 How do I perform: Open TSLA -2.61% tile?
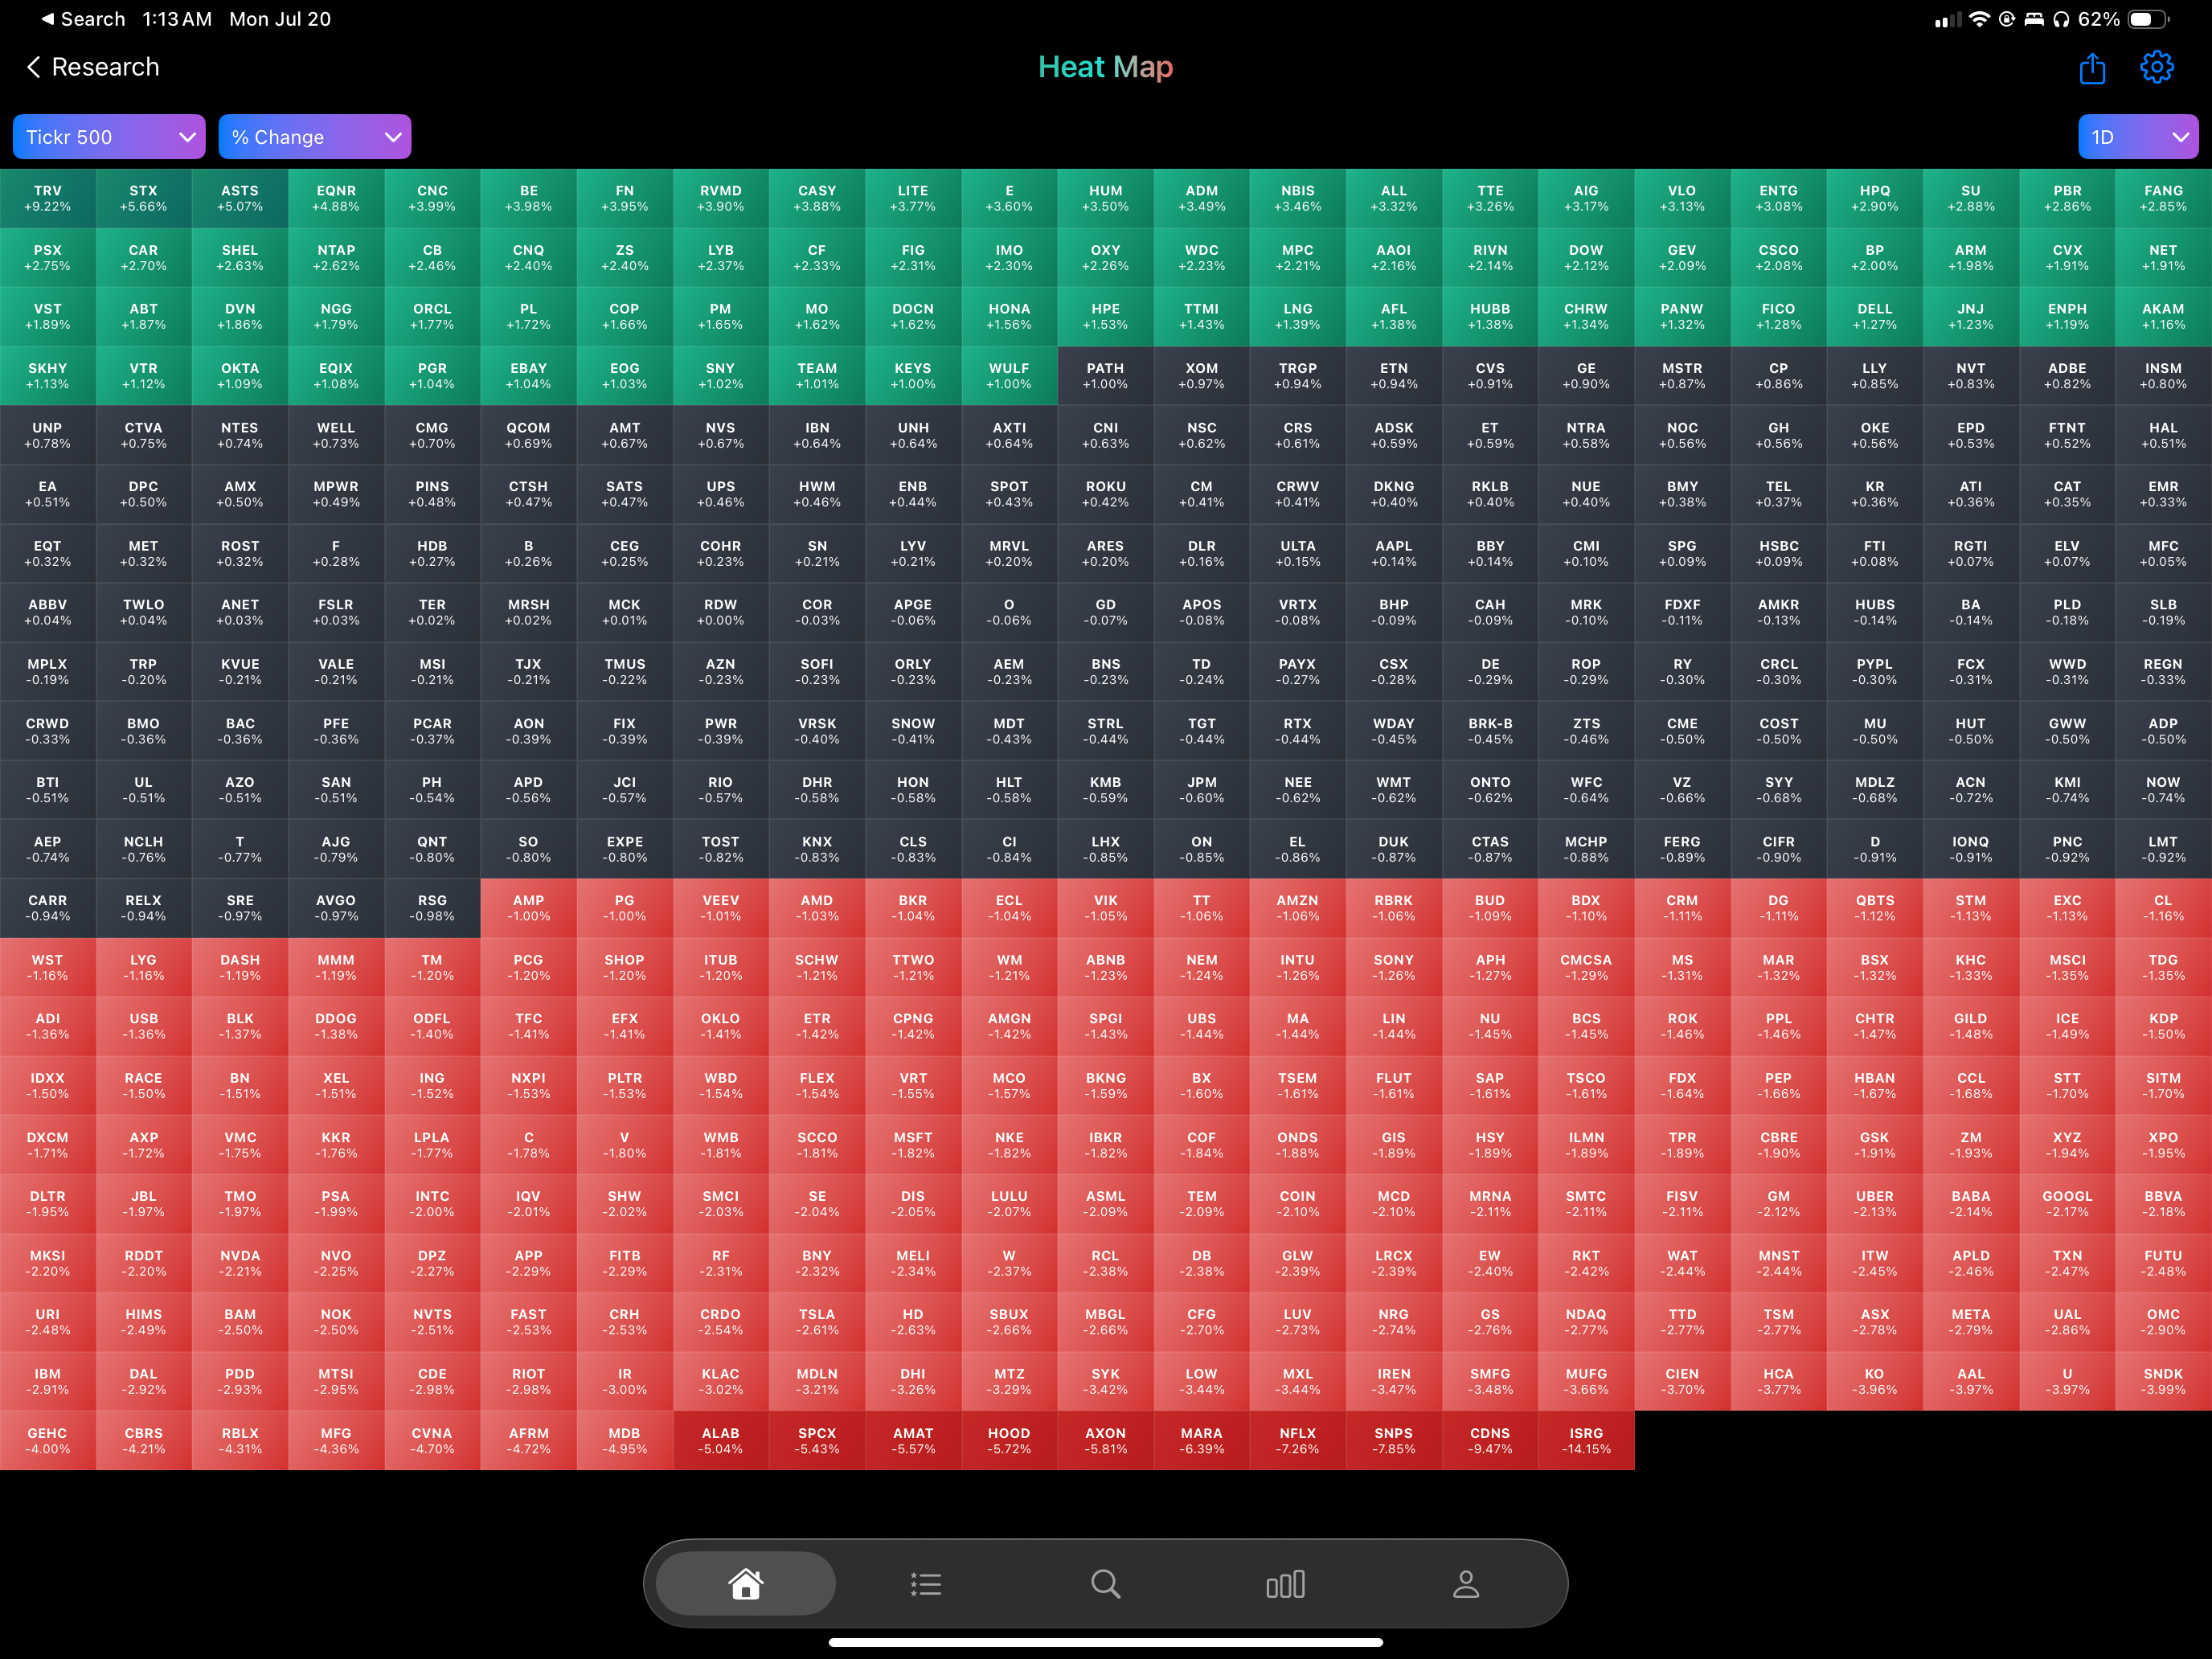[817, 1322]
